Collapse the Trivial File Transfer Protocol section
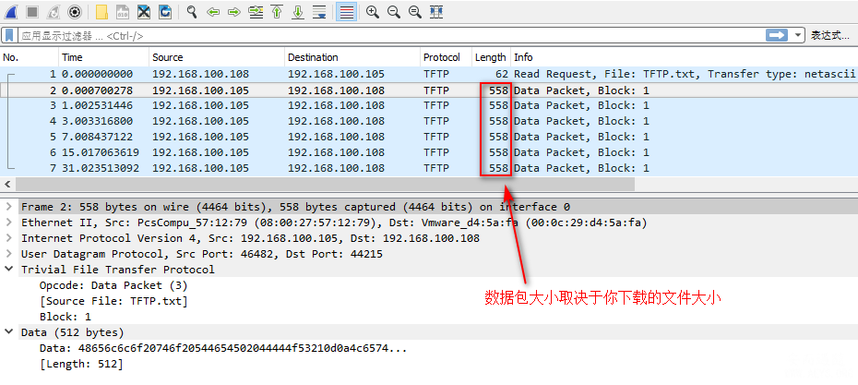The width and height of the screenshot is (858, 385). click(x=9, y=270)
